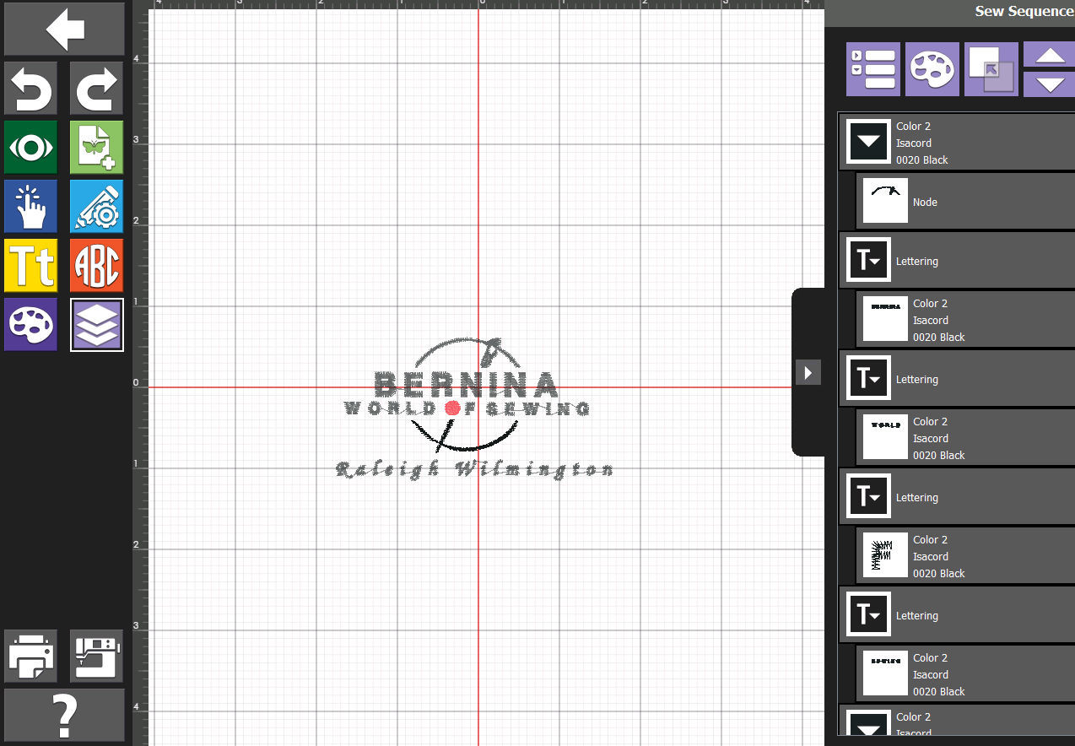
Task: Click the printer icon
Action: click(31, 656)
